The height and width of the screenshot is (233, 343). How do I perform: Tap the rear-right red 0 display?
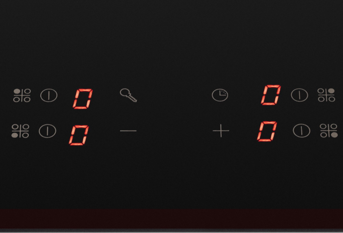pyautogui.click(x=271, y=95)
